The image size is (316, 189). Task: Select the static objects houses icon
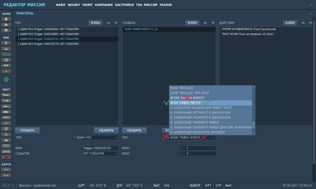point(6,117)
